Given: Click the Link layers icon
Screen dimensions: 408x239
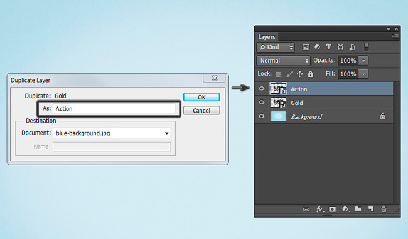Looking at the screenshot, I should (306, 210).
